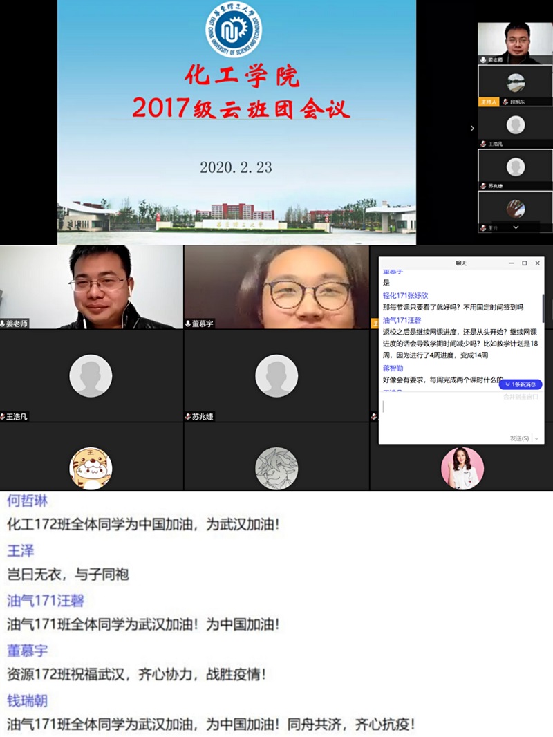Image resolution: width=553 pixels, height=737 pixels.
Task: Jump to the 1条新消息 notification
Action: 520,384
